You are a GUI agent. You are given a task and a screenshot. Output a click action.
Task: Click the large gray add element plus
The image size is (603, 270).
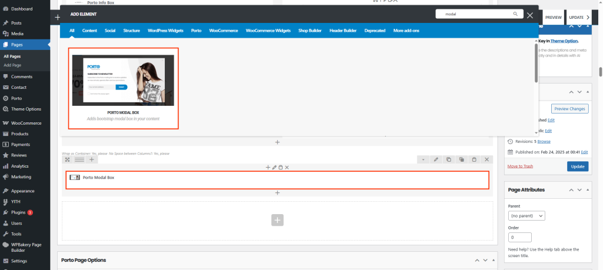pyautogui.click(x=277, y=220)
